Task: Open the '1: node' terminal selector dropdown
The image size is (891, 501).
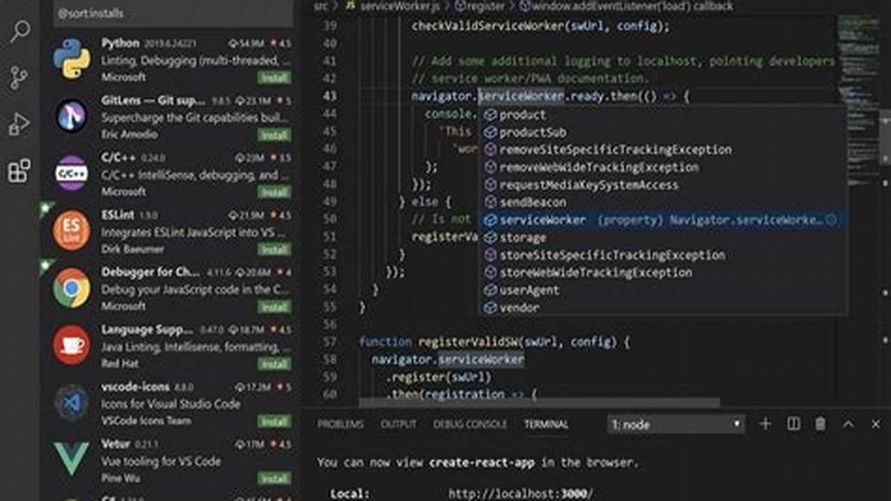Action: tap(674, 424)
